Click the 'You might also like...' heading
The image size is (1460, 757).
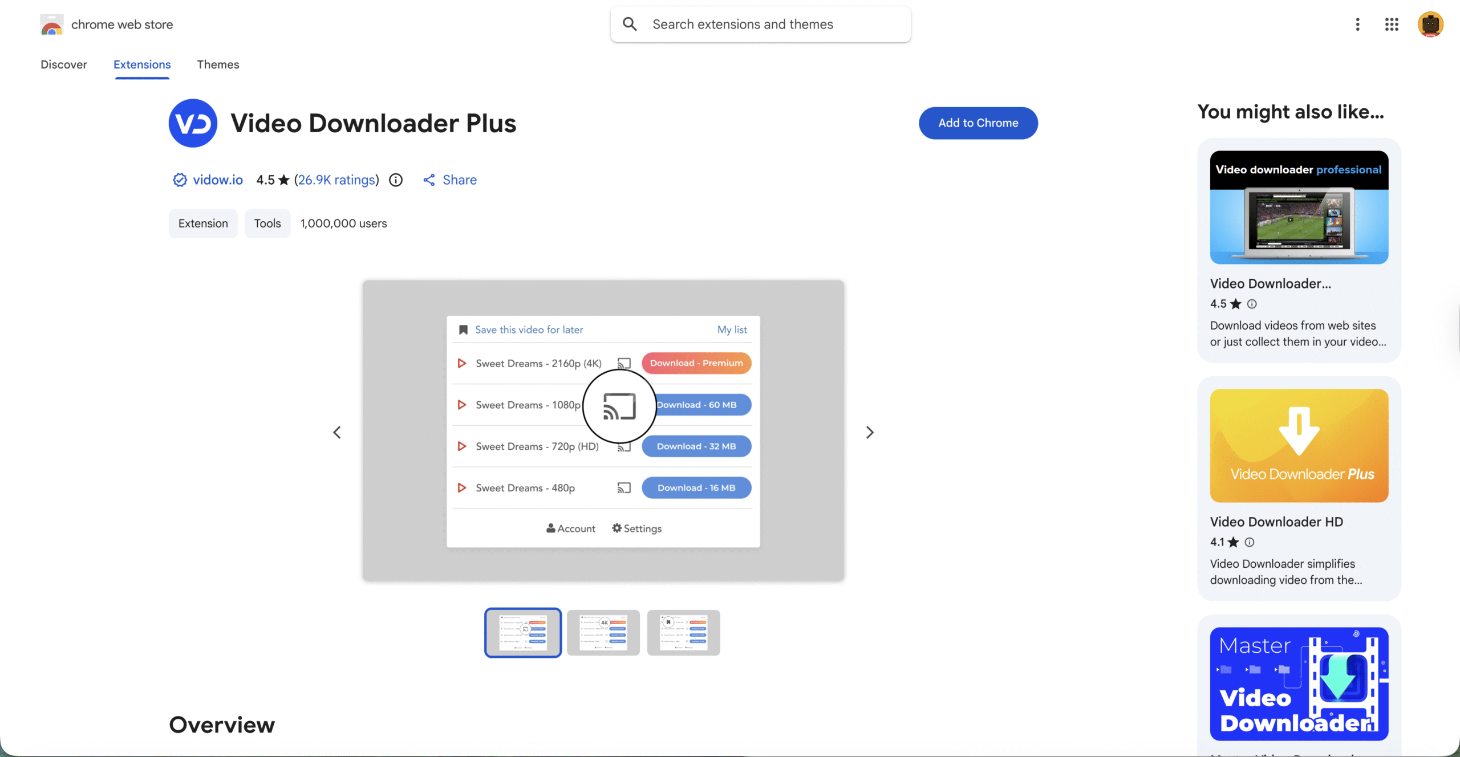1291,112
